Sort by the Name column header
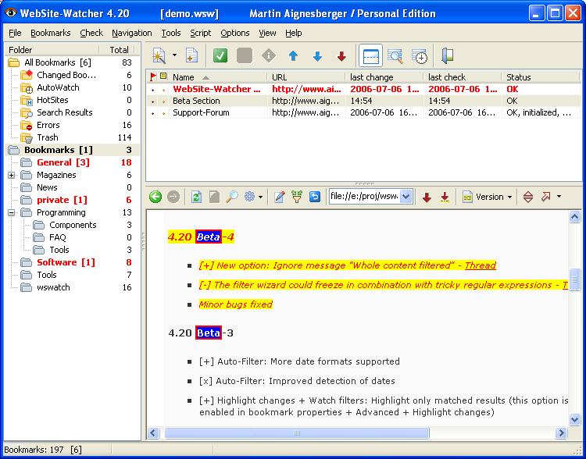The image size is (586, 459). [x=219, y=77]
